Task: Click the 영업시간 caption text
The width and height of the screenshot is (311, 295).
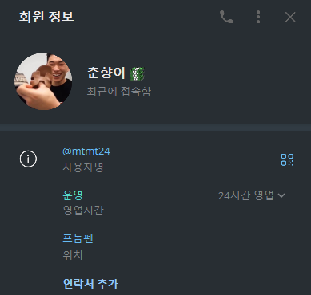Action: (83, 210)
